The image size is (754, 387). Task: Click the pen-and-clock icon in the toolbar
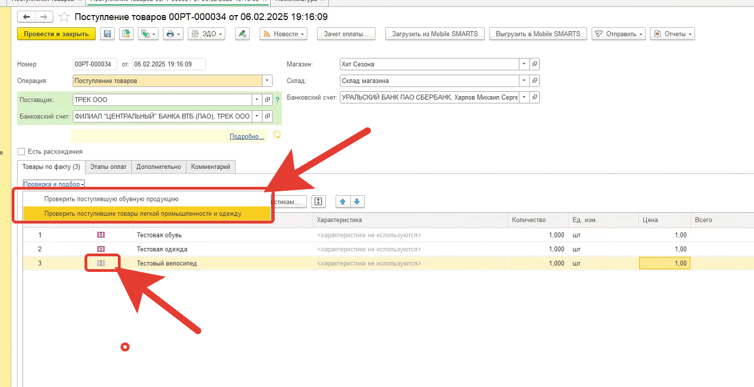(242, 34)
